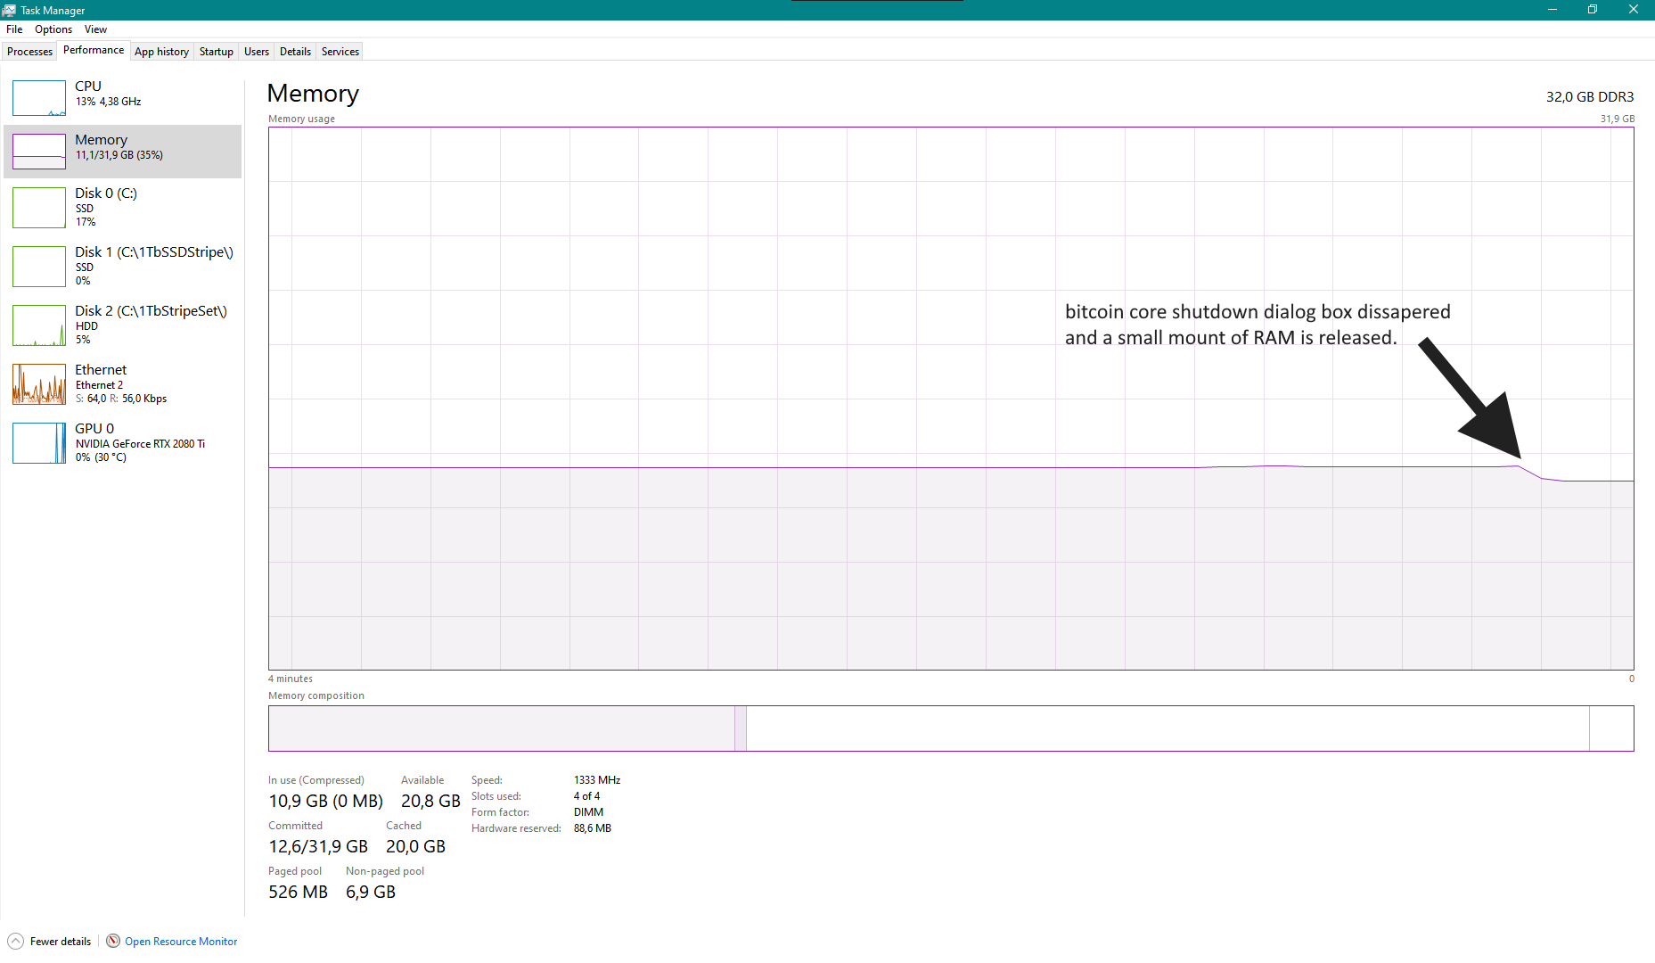Click the Non-paged pool 6,9 GB value

[371, 892]
